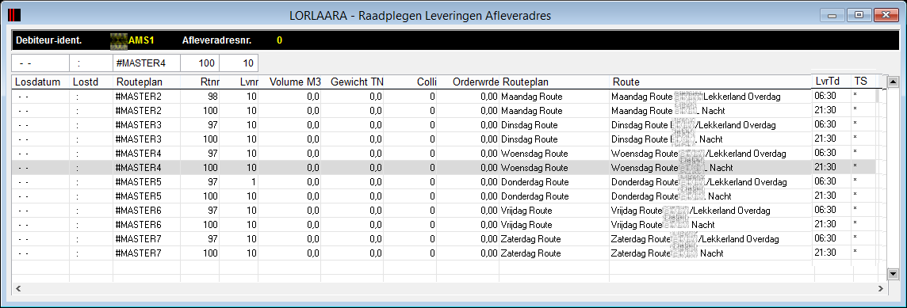Click the red-striped application icon in title bar

(14, 16)
